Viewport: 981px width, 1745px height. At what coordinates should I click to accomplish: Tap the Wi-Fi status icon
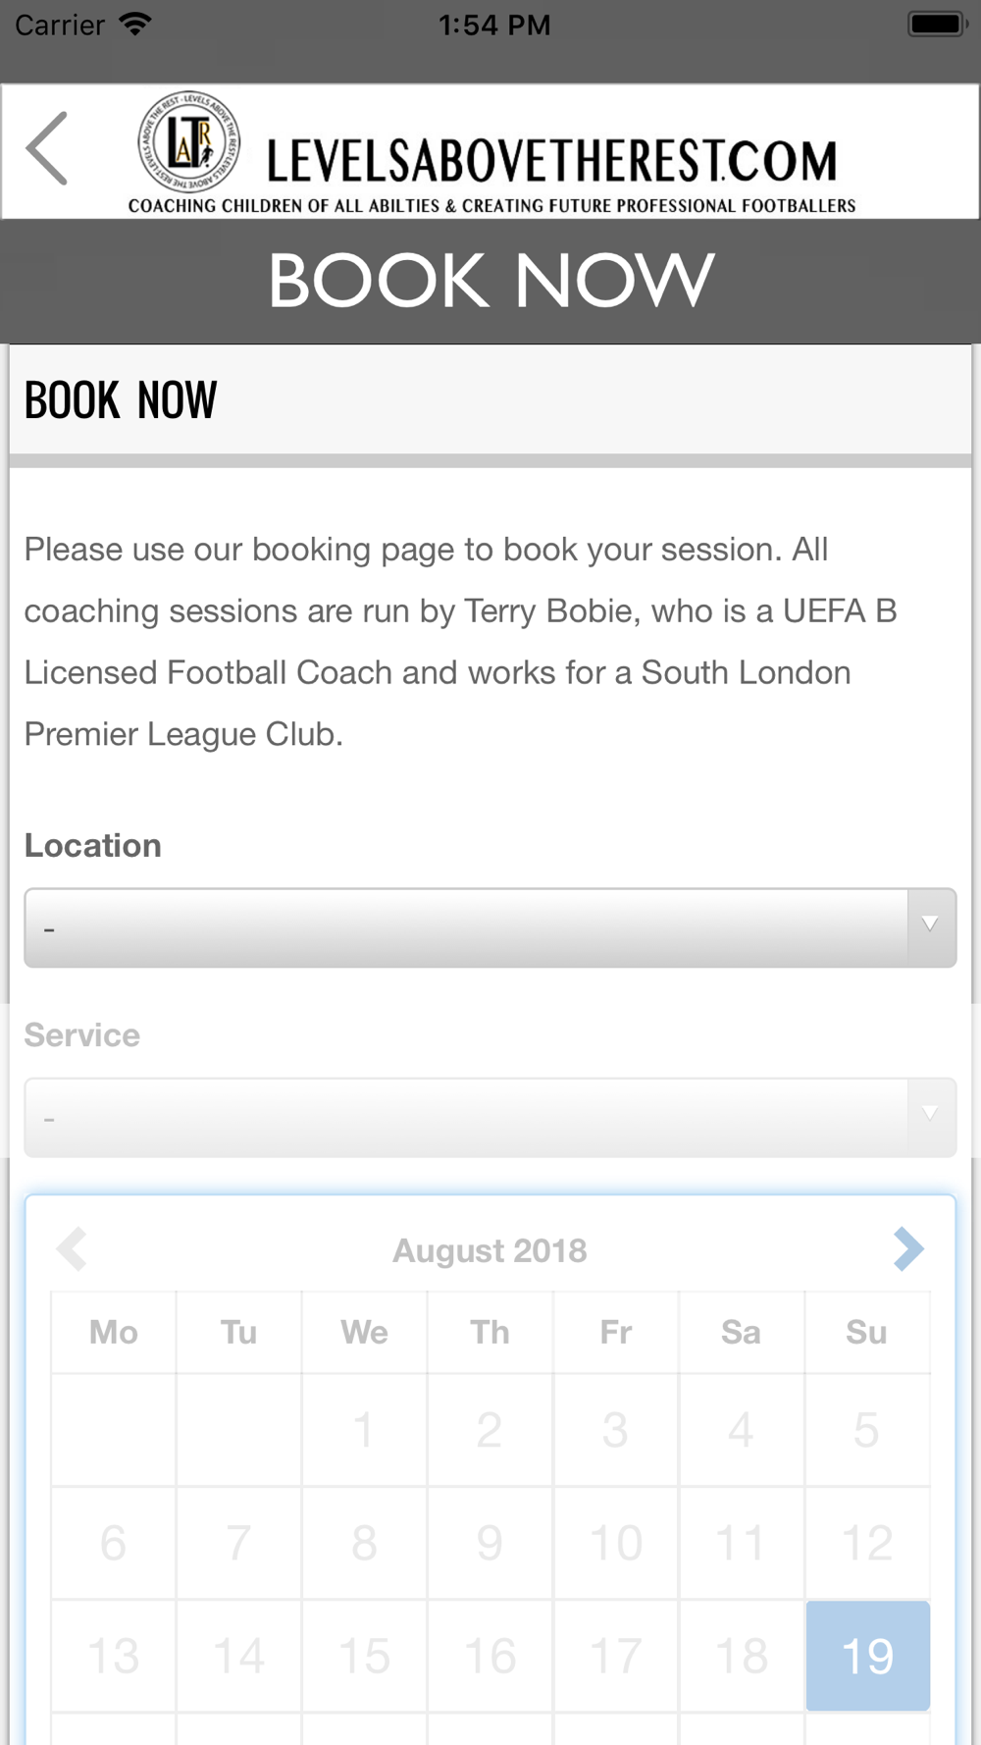click(x=135, y=25)
